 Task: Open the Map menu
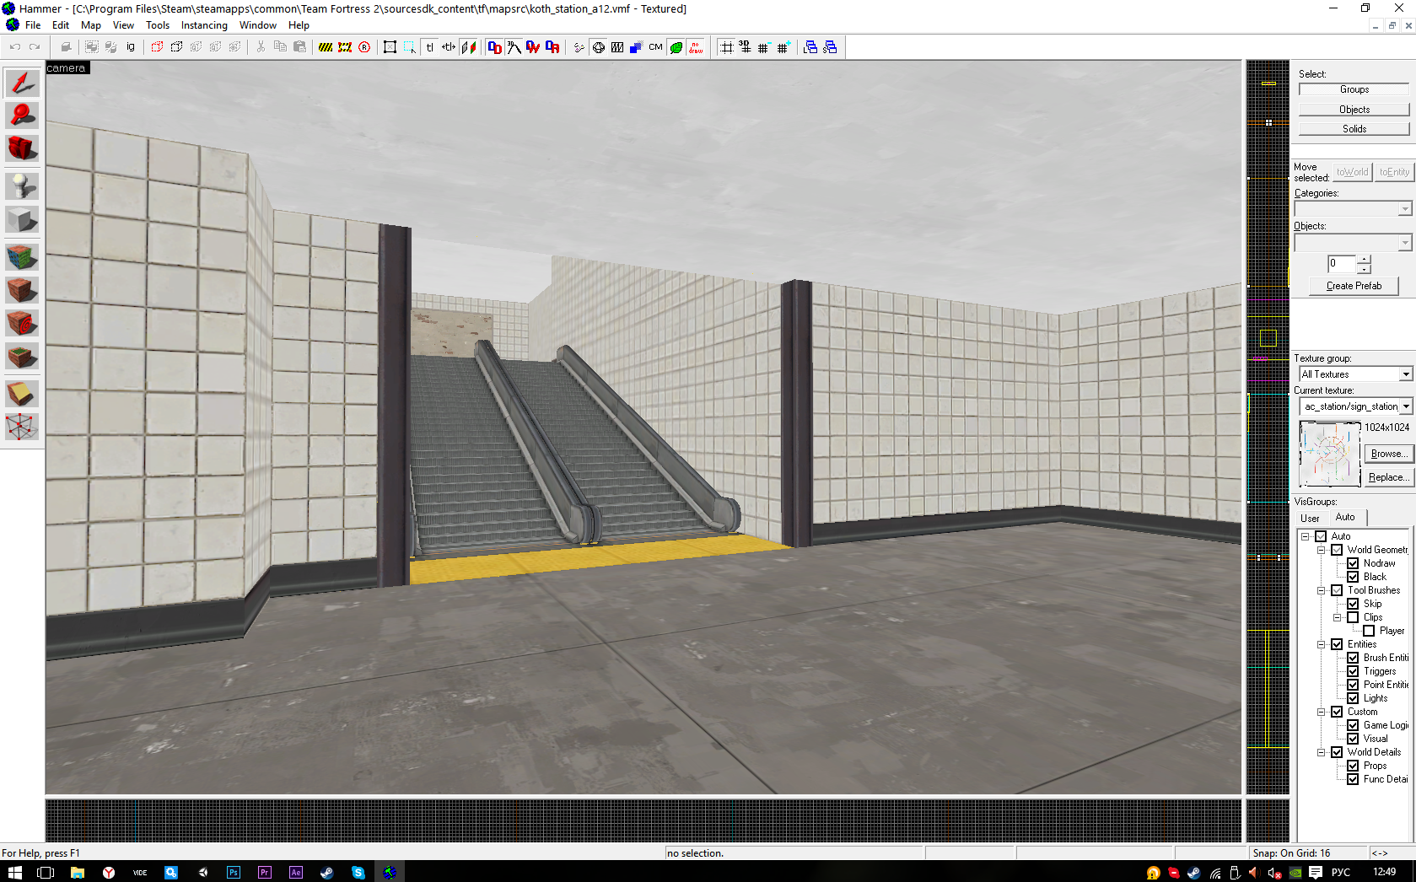tap(91, 25)
